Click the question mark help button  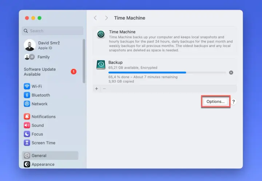click(x=233, y=102)
